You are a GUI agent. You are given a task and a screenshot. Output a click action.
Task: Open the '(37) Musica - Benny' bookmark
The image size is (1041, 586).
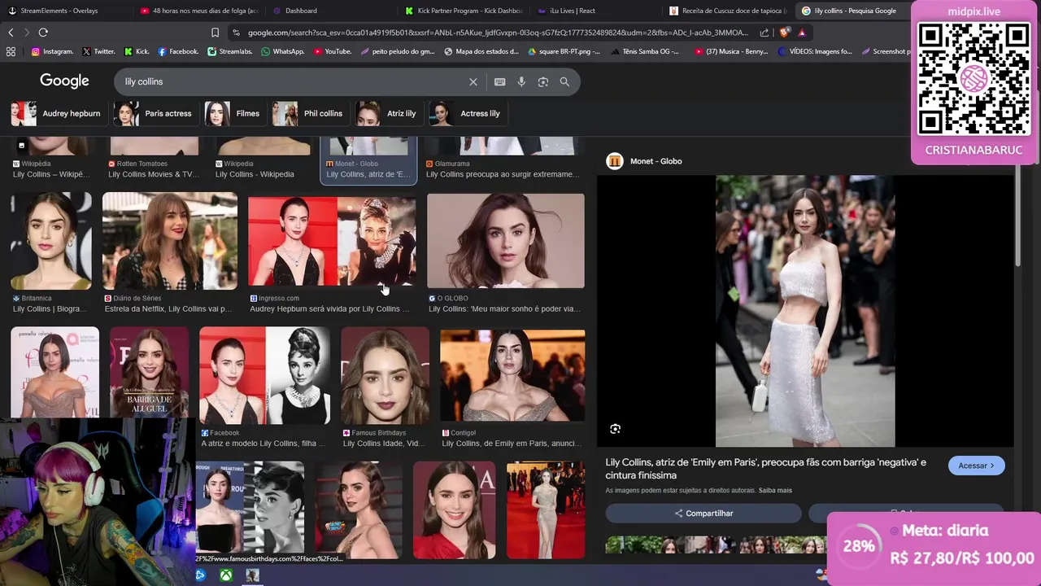732,51
